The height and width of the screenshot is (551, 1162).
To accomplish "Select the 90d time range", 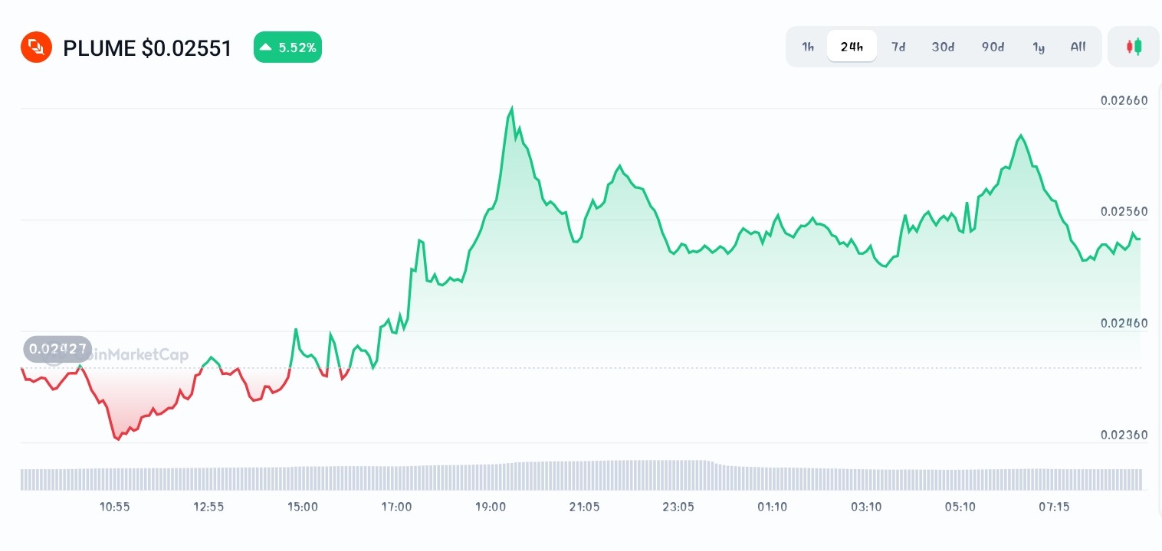I will pos(993,47).
